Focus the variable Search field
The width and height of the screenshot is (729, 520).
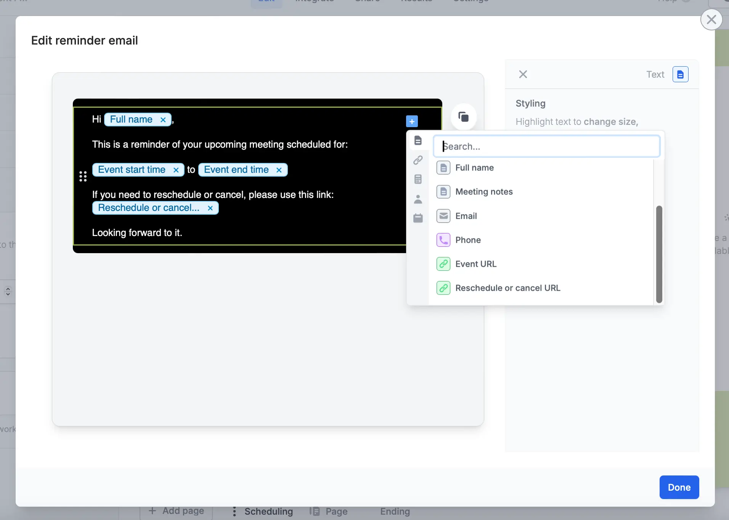click(x=546, y=146)
